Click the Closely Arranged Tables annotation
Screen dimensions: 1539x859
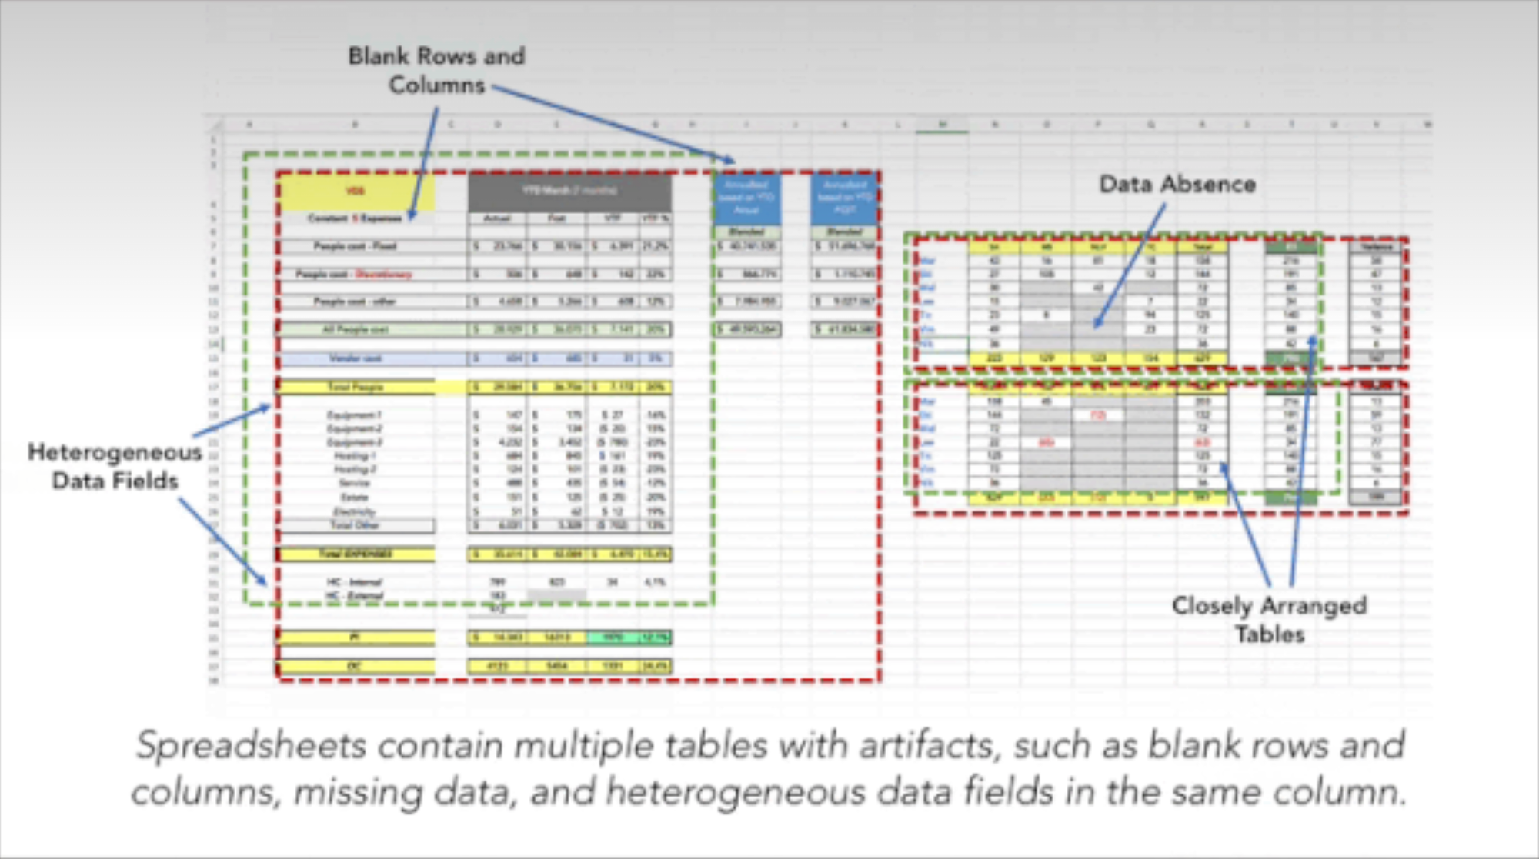1268,620
